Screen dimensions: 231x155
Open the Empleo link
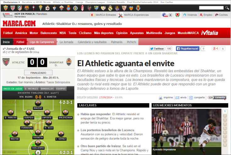[206, 15]
